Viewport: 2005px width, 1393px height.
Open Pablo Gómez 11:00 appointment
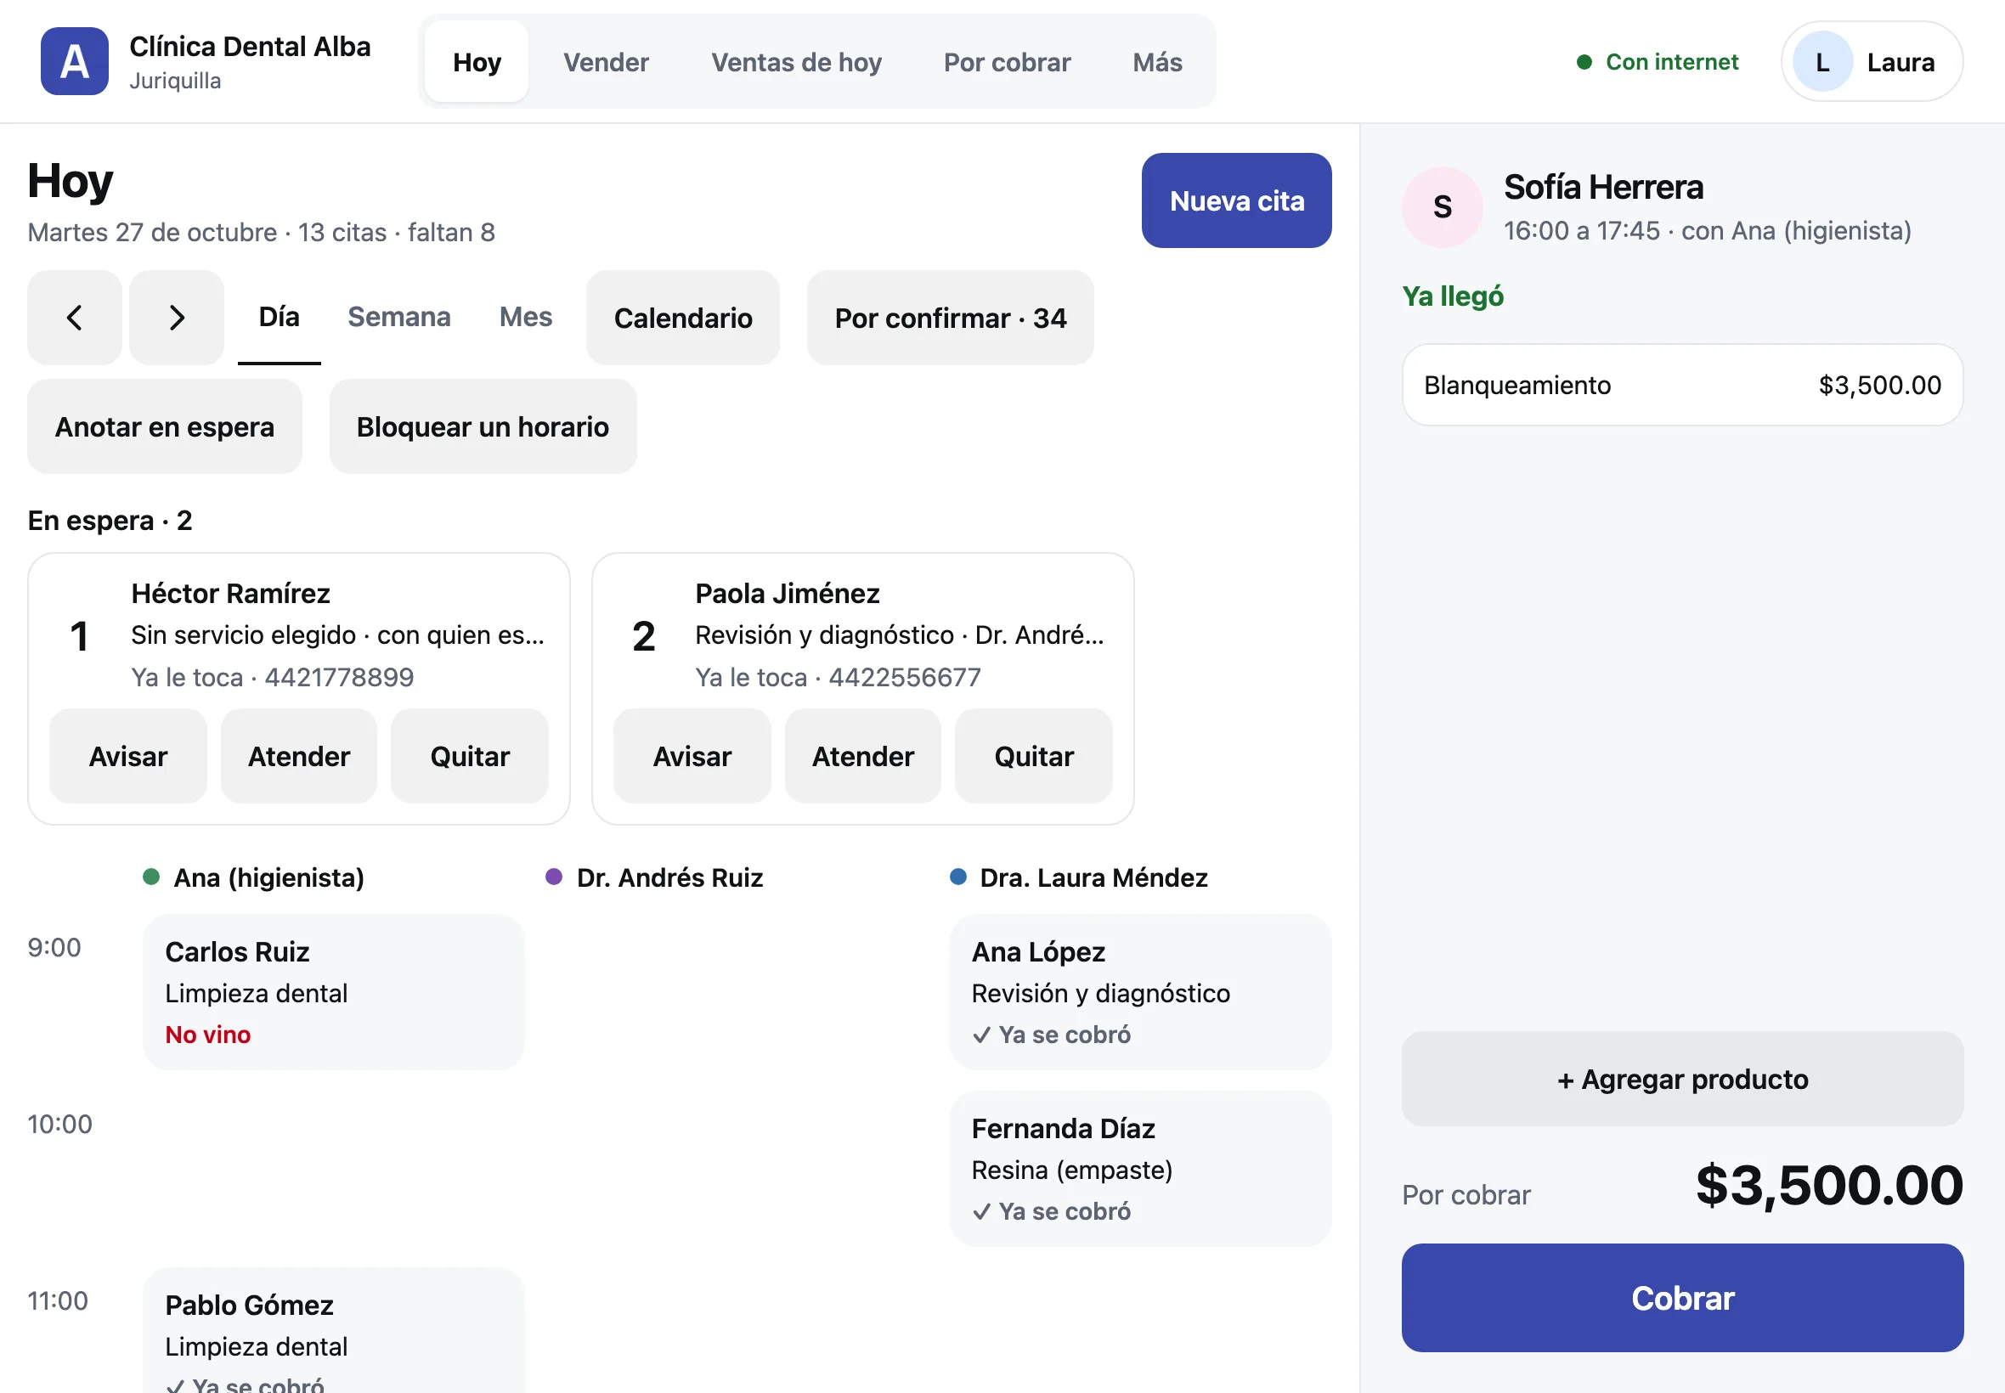333,1331
